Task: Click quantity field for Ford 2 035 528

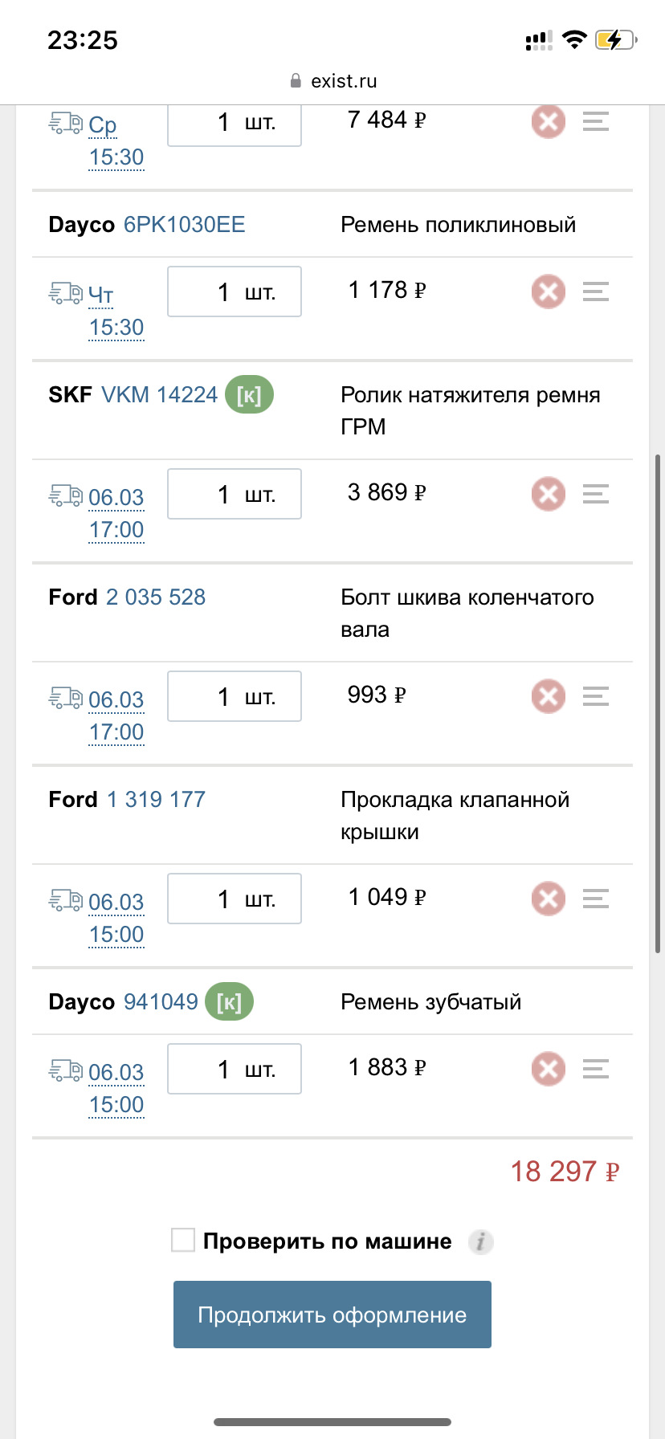Action: (234, 696)
